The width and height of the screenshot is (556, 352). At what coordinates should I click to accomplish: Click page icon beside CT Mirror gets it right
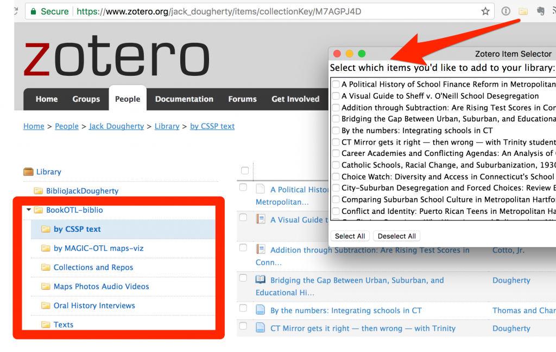(260, 328)
